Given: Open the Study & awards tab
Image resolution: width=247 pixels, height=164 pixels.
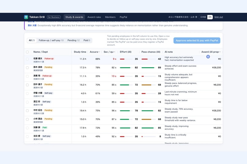Looking at the screenshot, I should 74,17.
